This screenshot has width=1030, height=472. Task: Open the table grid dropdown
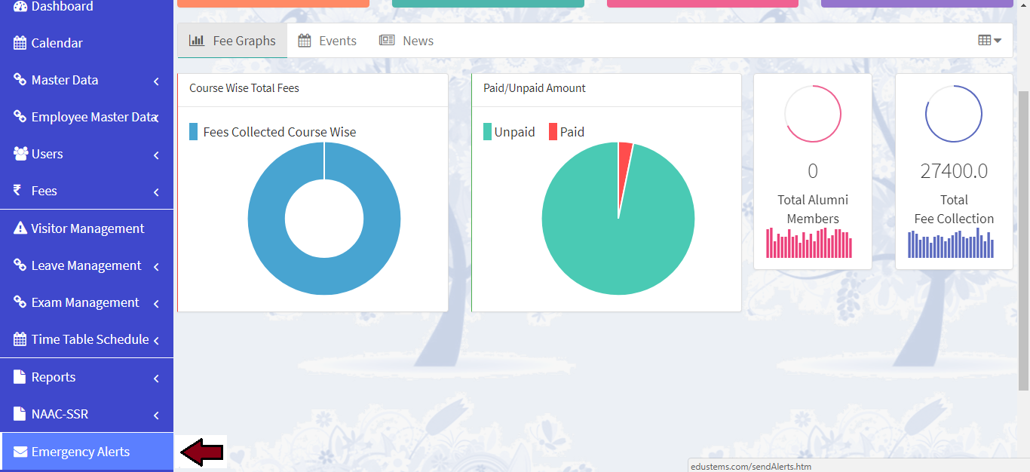point(989,41)
